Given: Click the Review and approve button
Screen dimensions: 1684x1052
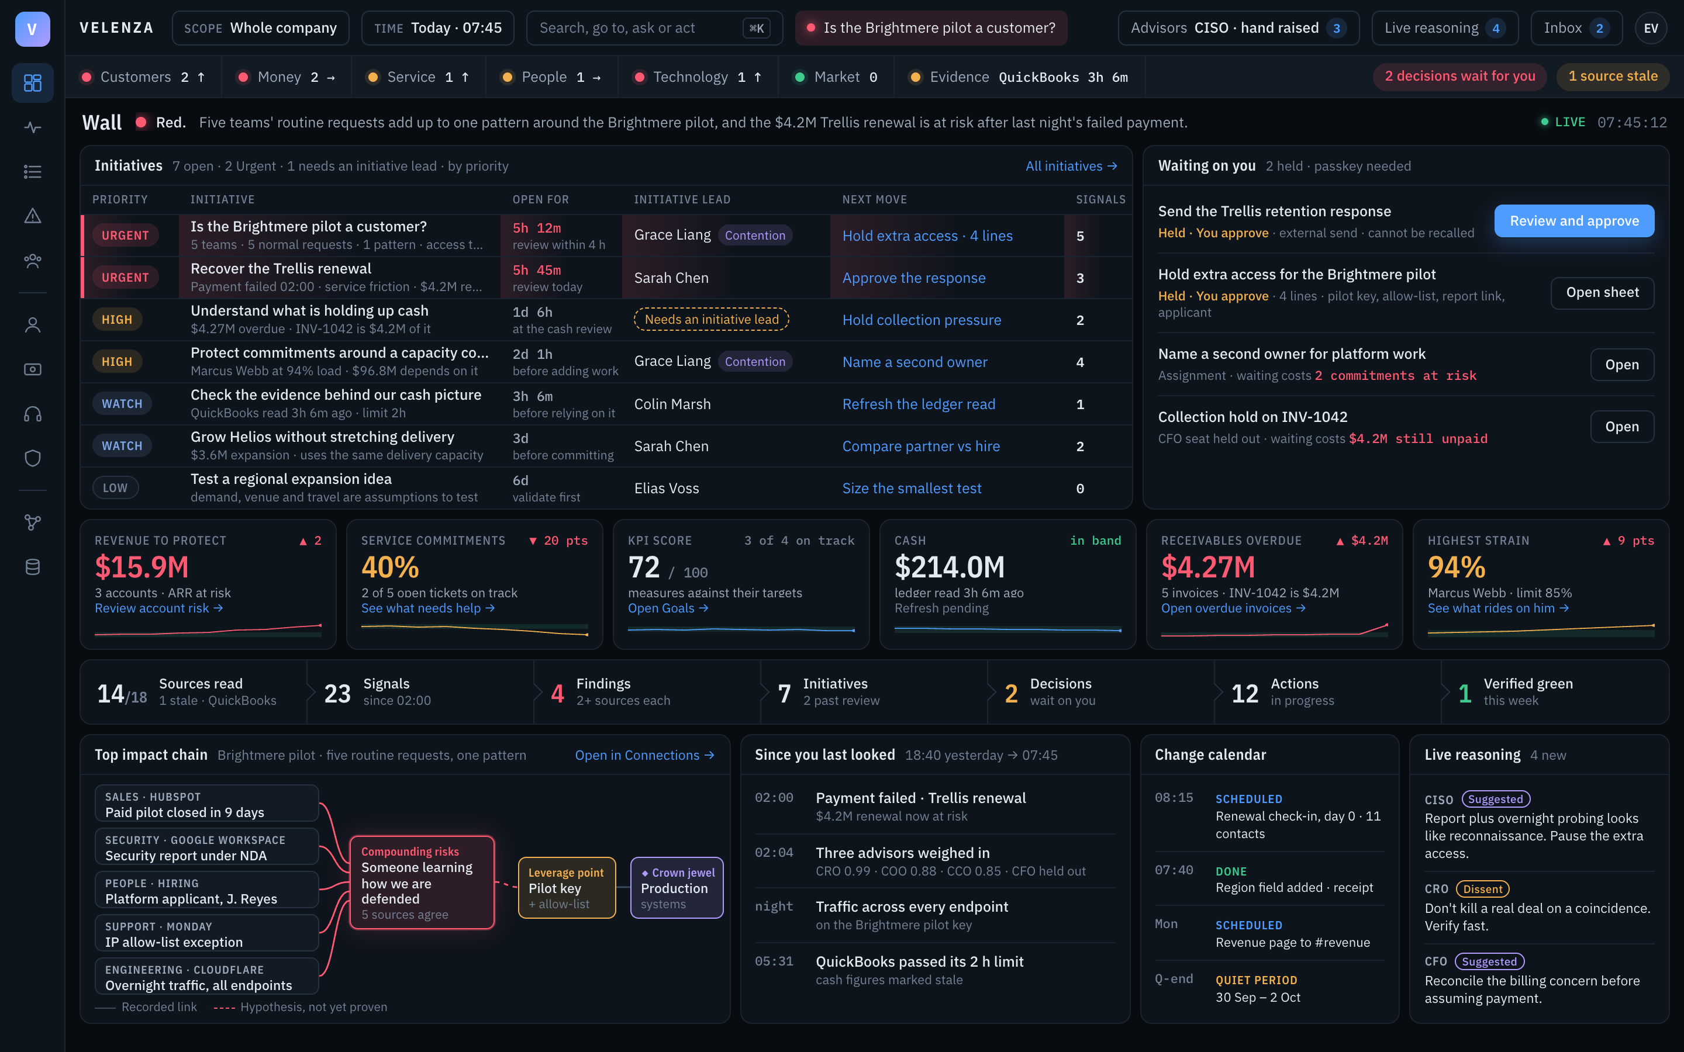Looking at the screenshot, I should point(1574,222).
